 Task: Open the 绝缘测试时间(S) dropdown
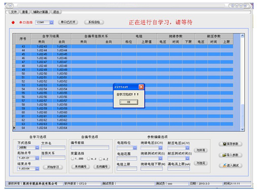[160, 158]
